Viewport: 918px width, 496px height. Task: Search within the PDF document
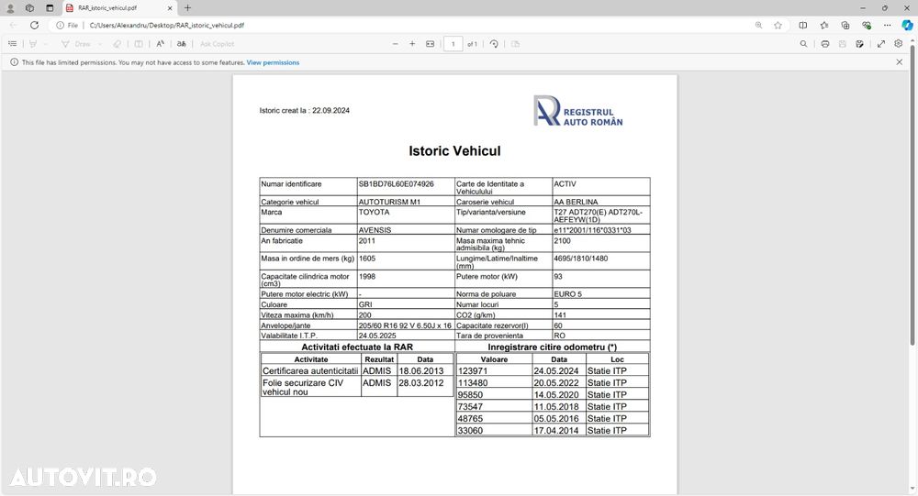pyautogui.click(x=803, y=44)
